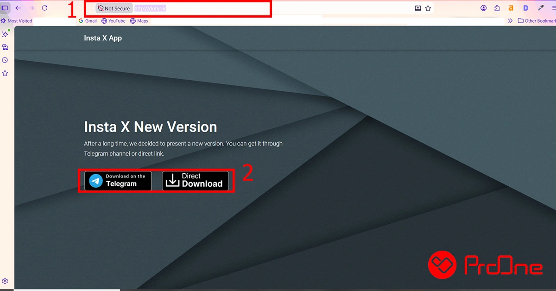Open the Most Visited bookmarks folder
Viewport: 556px width, 291px height.
tap(16, 21)
